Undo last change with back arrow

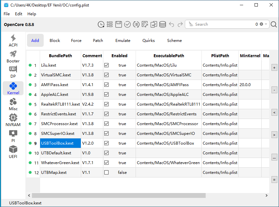click(x=171, y=24)
